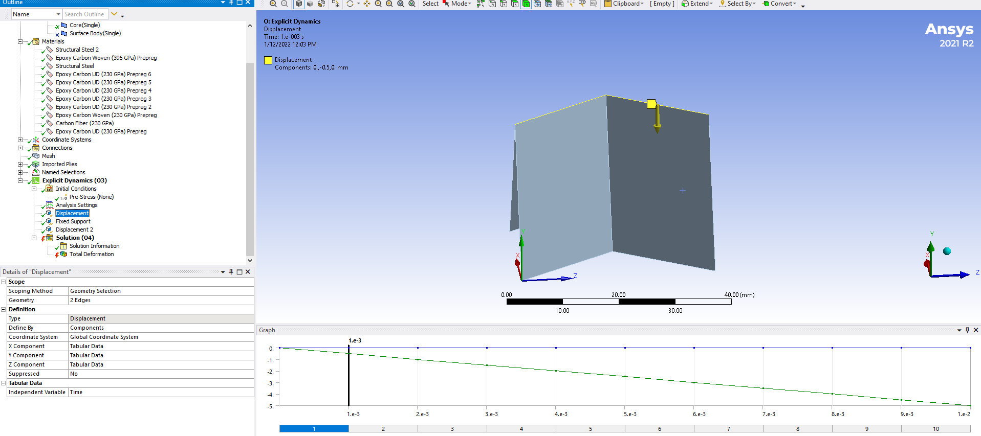981x436 pixels.
Task: Expand the Imported Plies tree node
Action: 20,164
